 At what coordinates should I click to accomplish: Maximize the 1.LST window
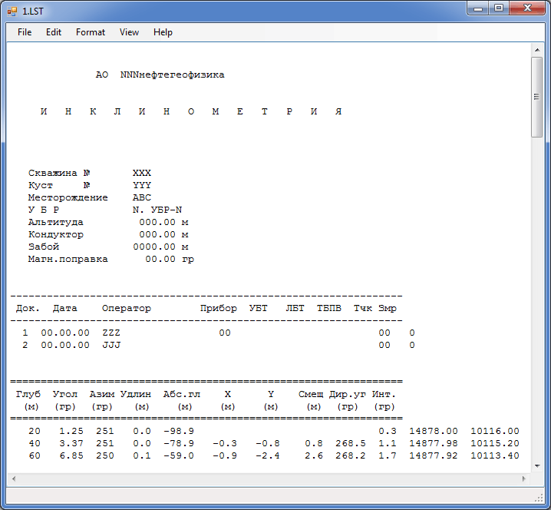[x=500, y=8]
